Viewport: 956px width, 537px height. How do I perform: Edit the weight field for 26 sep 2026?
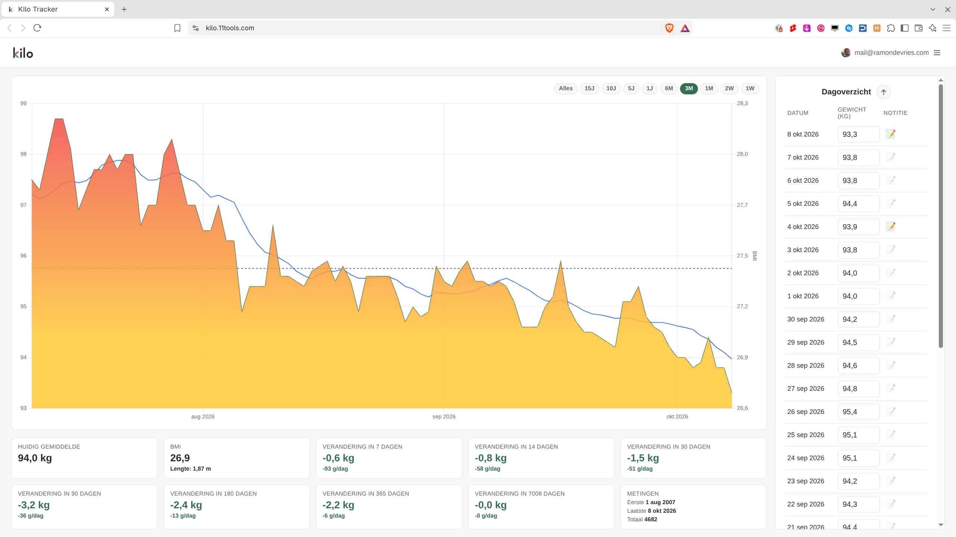click(x=859, y=412)
